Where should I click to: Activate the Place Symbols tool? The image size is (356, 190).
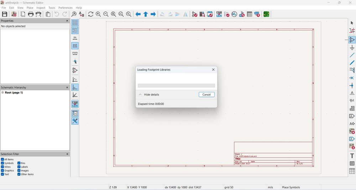[x=352, y=40]
